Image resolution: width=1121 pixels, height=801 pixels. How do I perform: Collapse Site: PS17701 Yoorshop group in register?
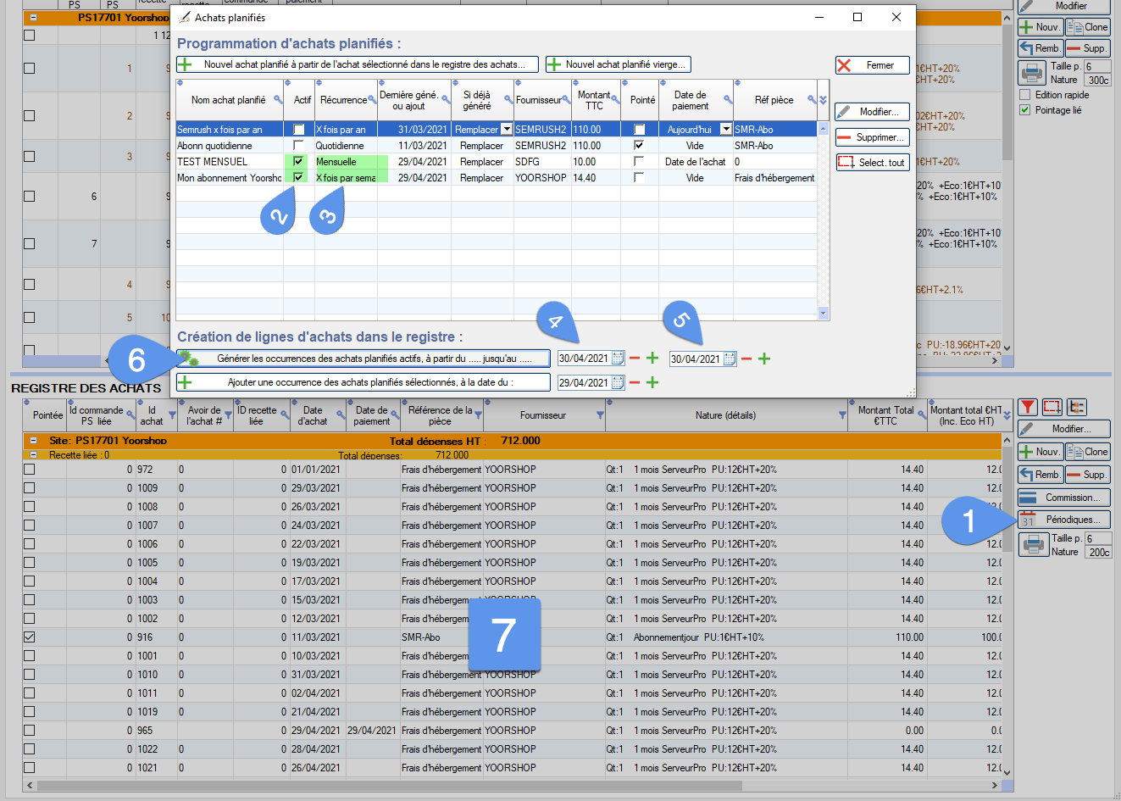34,441
